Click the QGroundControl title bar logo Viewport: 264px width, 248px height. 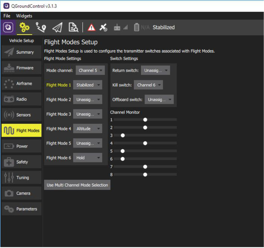pos(6,6)
